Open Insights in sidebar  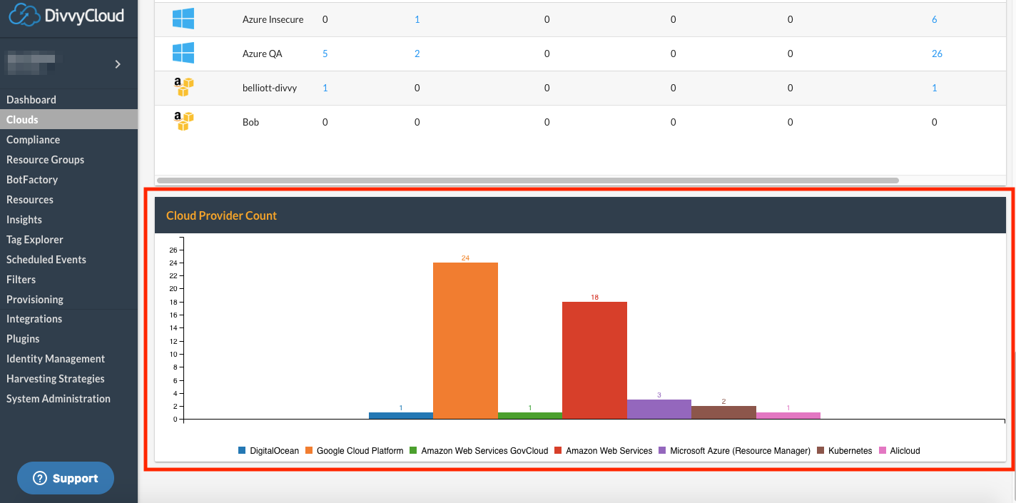tap(24, 220)
